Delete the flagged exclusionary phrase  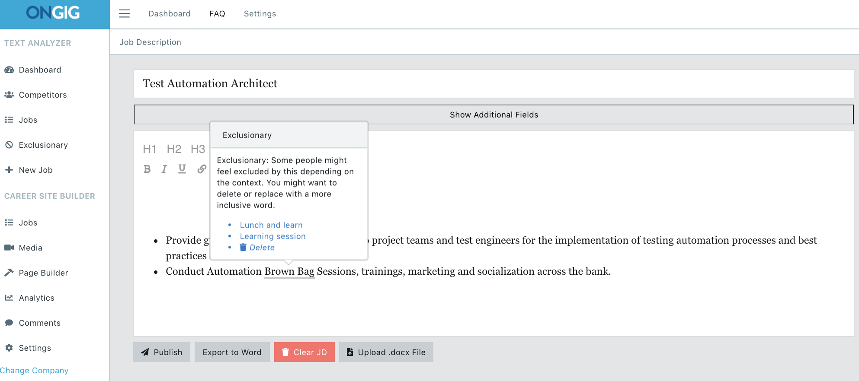[261, 248]
